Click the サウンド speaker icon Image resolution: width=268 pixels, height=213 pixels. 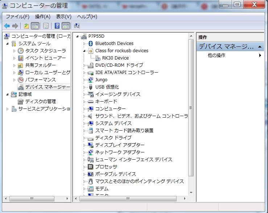(x=90, y=116)
